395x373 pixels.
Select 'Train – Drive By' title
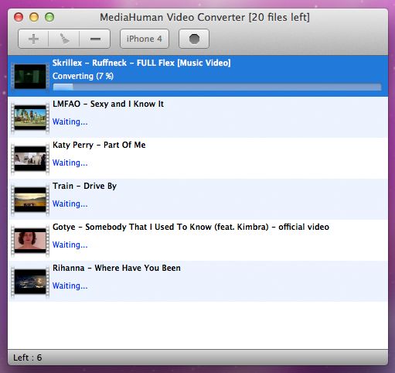click(x=84, y=186)
